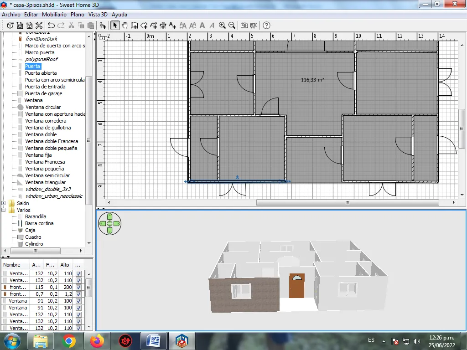The height and width of the screenshot is (350, 467).
Task: Pick the Create polylines tool
Action: tap(153, 26)
